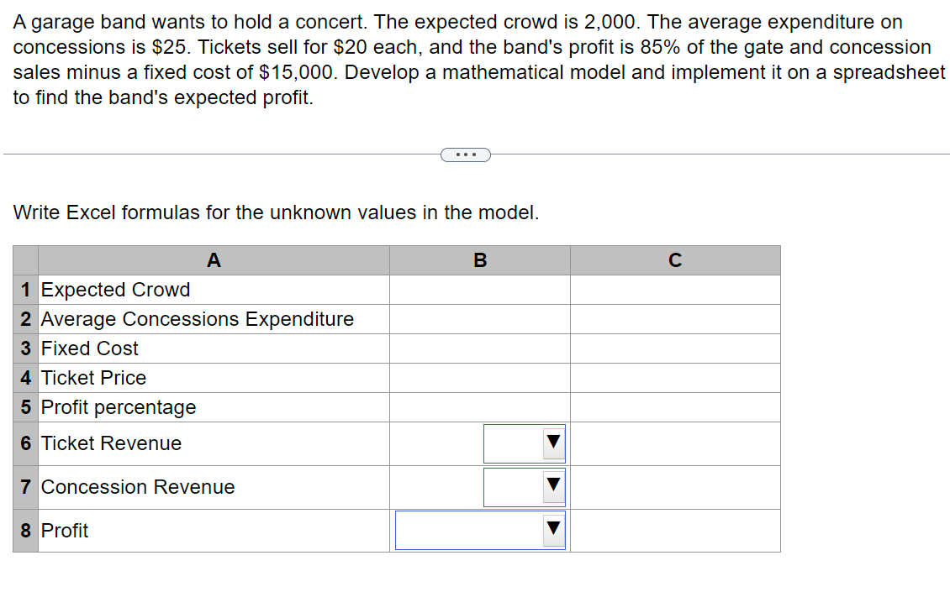Select cell B4 next to Ticket Price
The image size is (950, 613).
pos(479,378)
